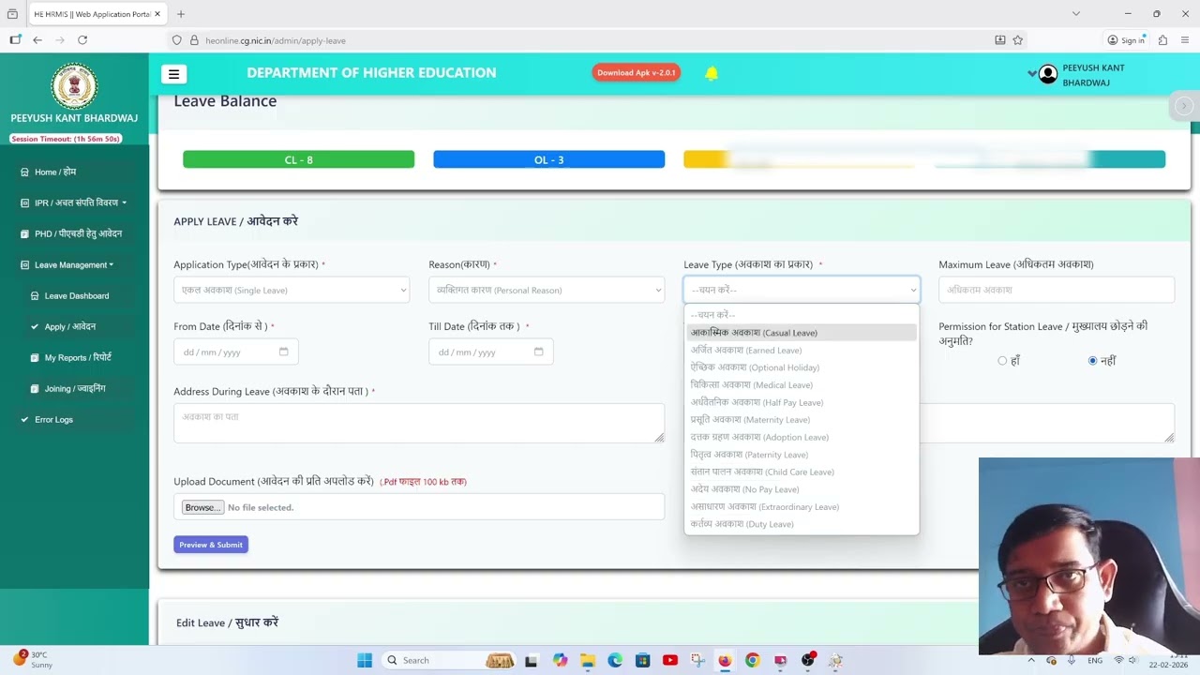Choose Child Care Leave option
Screen dimensions: 1200x675
(x=802, y=472)
